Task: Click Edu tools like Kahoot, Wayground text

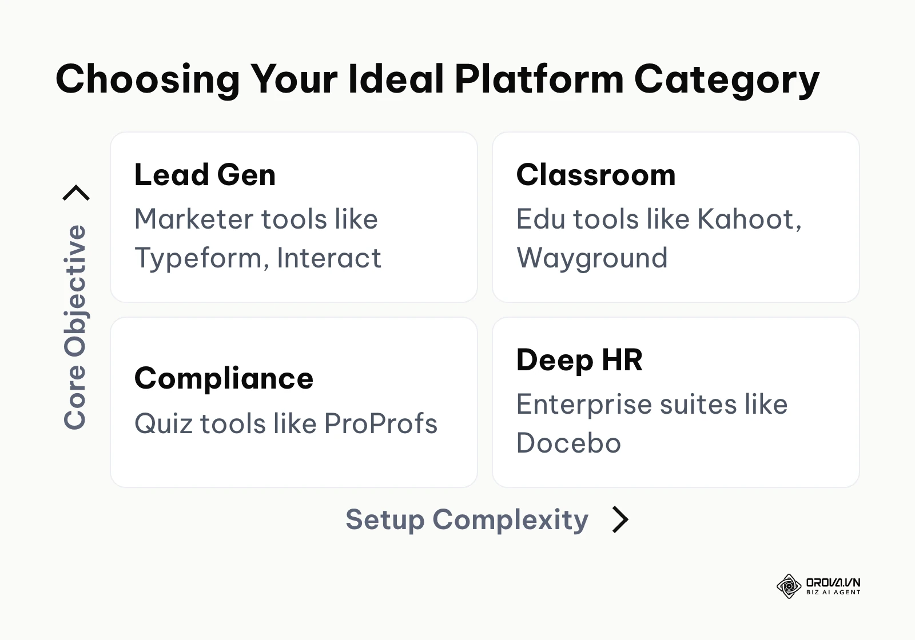Action: click(x=659, y=238)
